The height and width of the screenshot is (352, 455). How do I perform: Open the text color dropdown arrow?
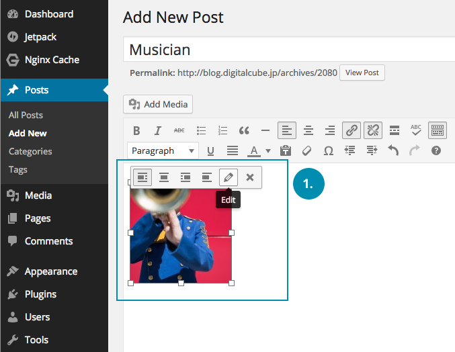coord(268,151)
